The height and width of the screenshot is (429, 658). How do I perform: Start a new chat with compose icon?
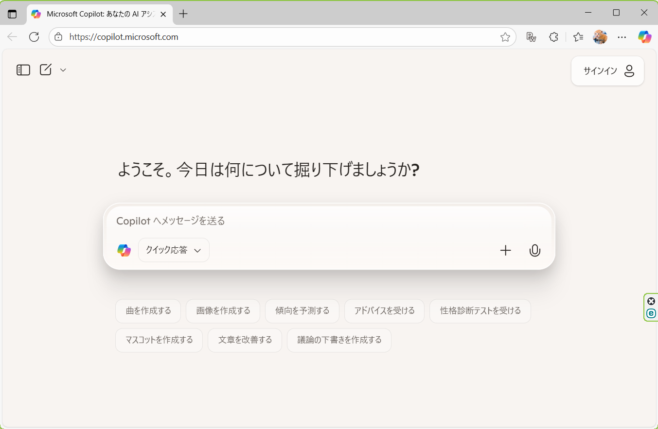click(x=46, y=70)
